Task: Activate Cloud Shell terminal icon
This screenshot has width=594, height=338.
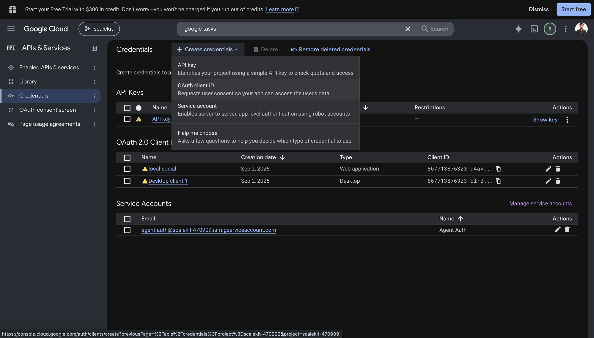Action: click(x=534, y=29)
